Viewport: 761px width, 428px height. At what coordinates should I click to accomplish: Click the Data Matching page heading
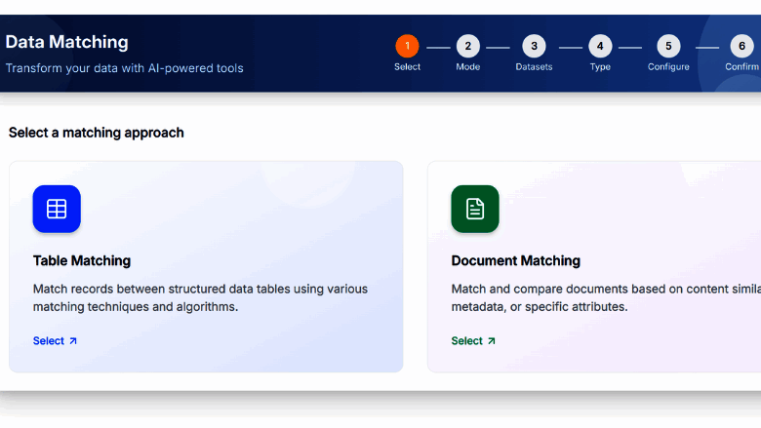(67, 42)
